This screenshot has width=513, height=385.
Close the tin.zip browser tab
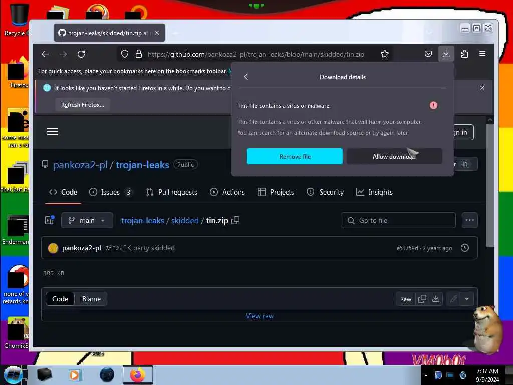(x=157, y=33)
